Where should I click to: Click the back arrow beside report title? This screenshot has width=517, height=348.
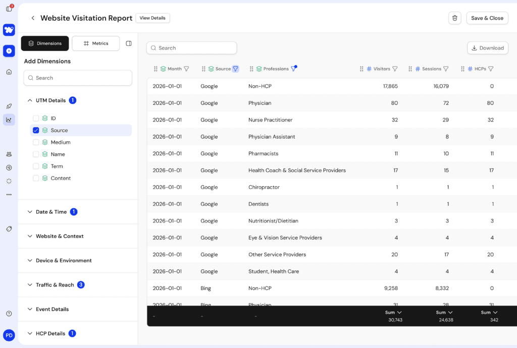click(x=33, y=18)
